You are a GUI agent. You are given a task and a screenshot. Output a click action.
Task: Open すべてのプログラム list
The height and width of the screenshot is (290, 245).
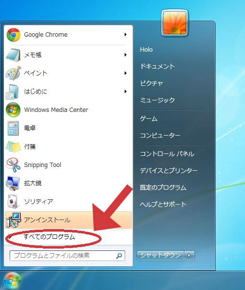coord(50,237)
